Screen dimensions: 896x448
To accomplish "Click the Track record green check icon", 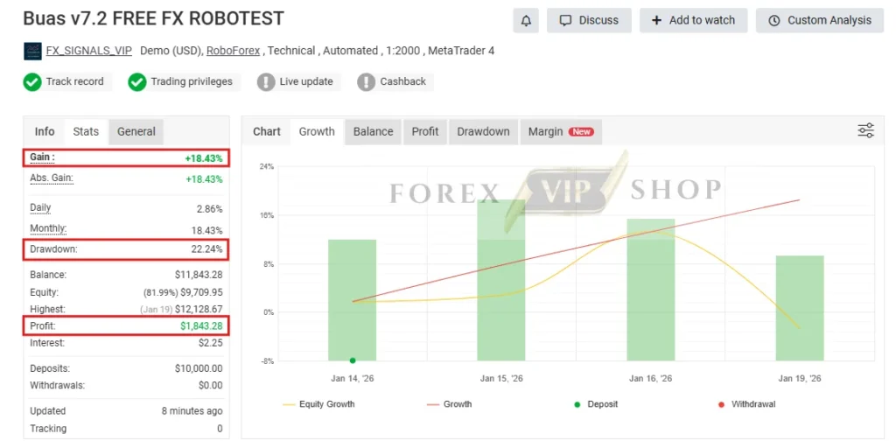I will click(x=32, y=81).
